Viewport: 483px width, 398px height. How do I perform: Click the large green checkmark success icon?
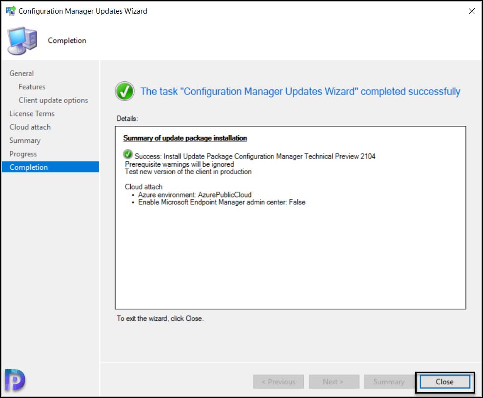pos(124,92)
